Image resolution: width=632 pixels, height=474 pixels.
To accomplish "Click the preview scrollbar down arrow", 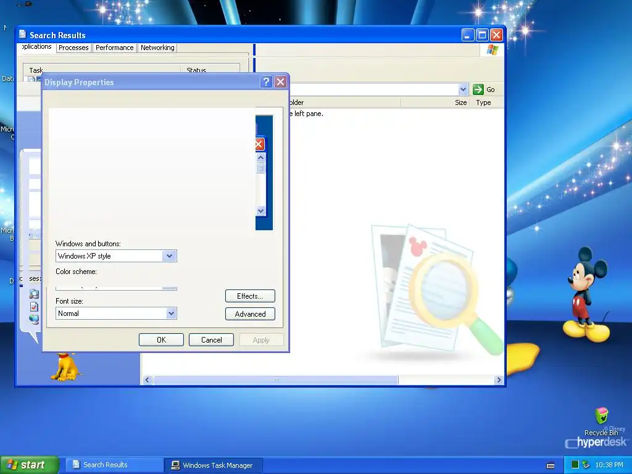I will coord(261,211).
